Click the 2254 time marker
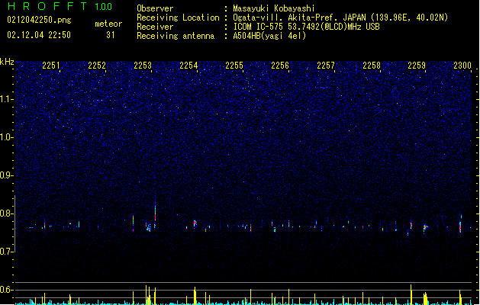 pos(188,66)
